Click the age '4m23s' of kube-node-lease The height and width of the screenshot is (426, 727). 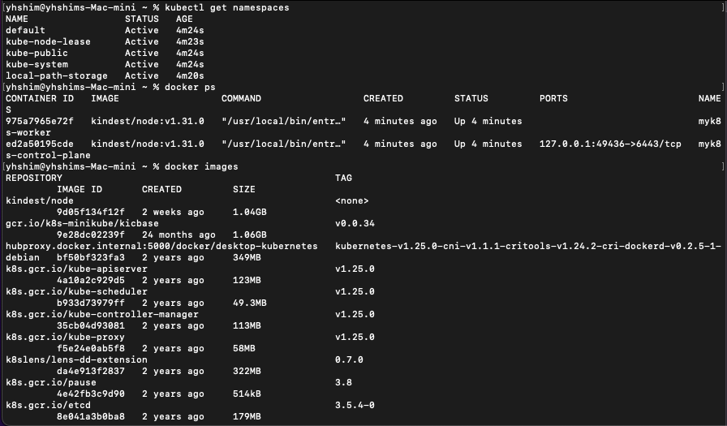(190, 41)
